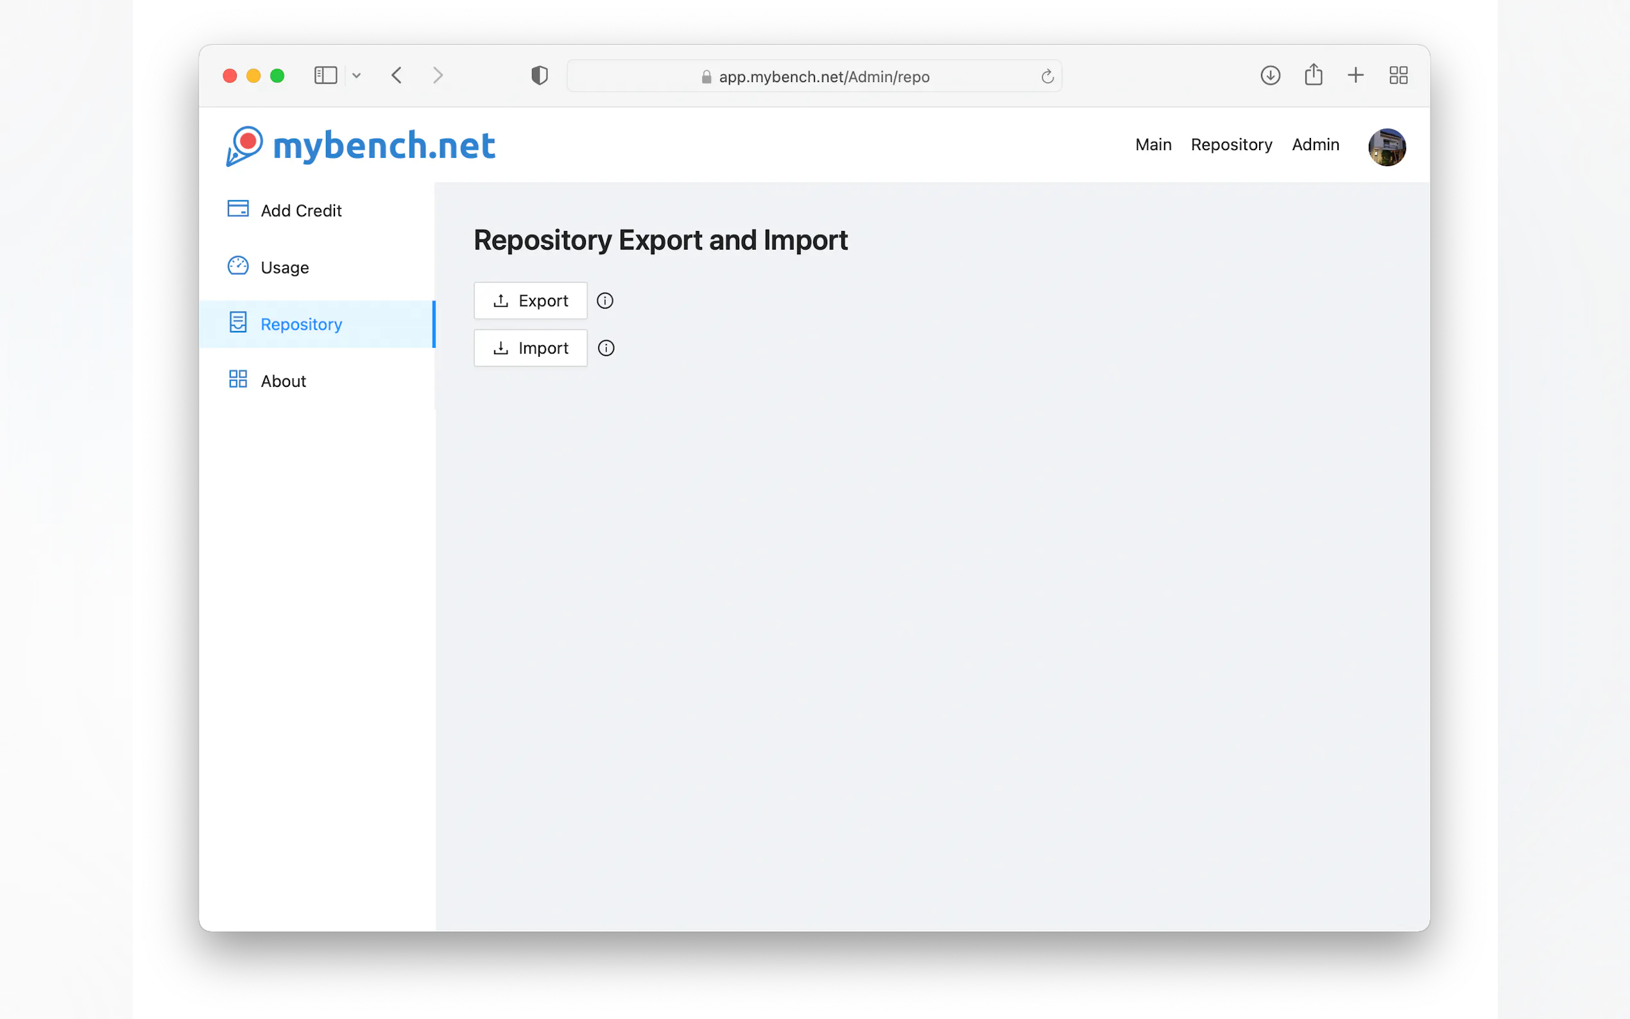Select Usage in the sidebar
Image resolution: width=1630 pixels, height=1019 pixels.
(284, 268)
